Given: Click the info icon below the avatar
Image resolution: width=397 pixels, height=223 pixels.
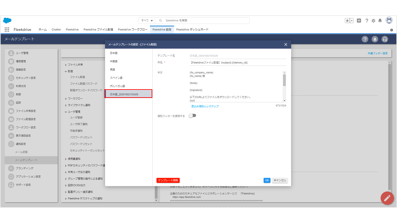Looking at the screenshot, I should click(391, 30).
